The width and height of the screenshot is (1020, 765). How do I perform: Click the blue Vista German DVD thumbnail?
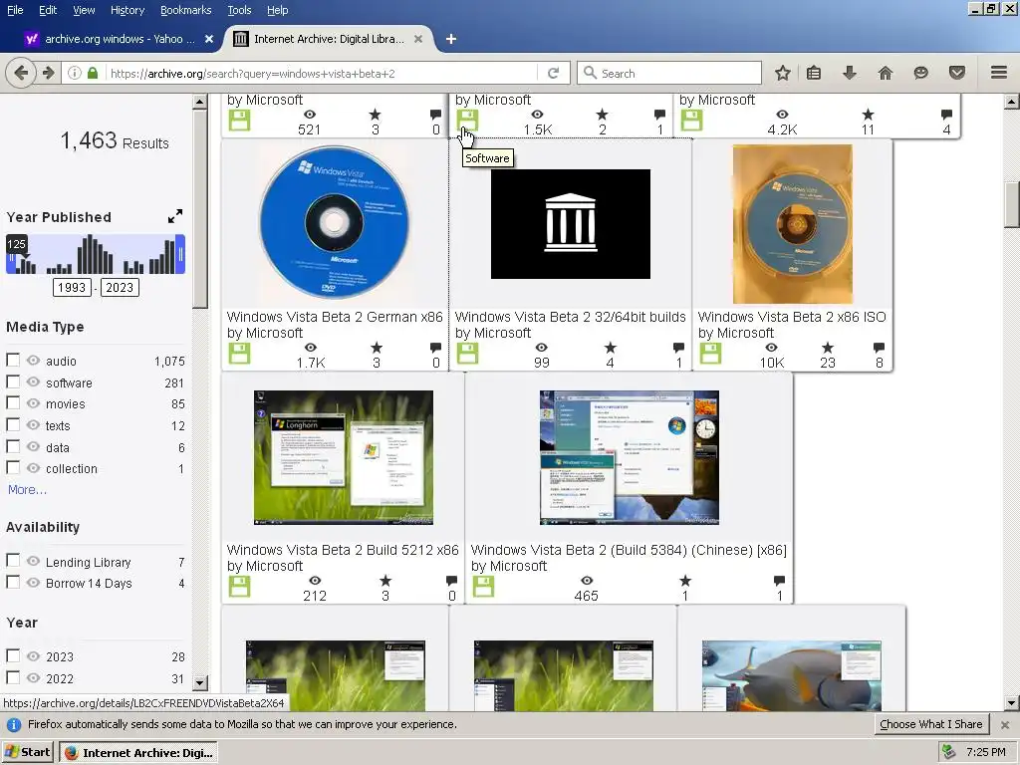[335, 222]
